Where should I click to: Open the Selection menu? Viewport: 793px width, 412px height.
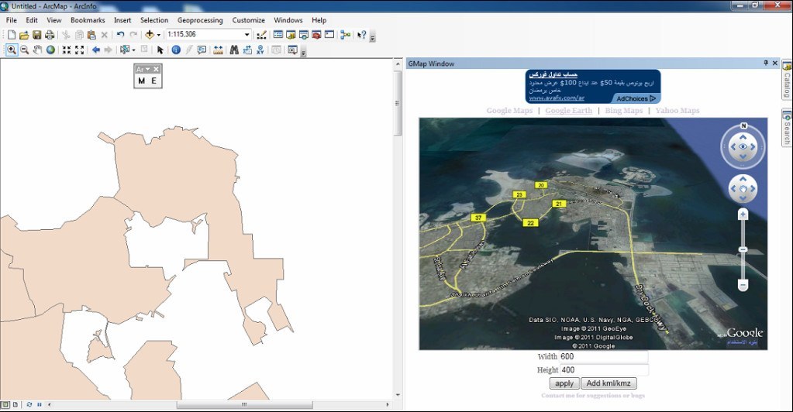(x=154, y=20)
